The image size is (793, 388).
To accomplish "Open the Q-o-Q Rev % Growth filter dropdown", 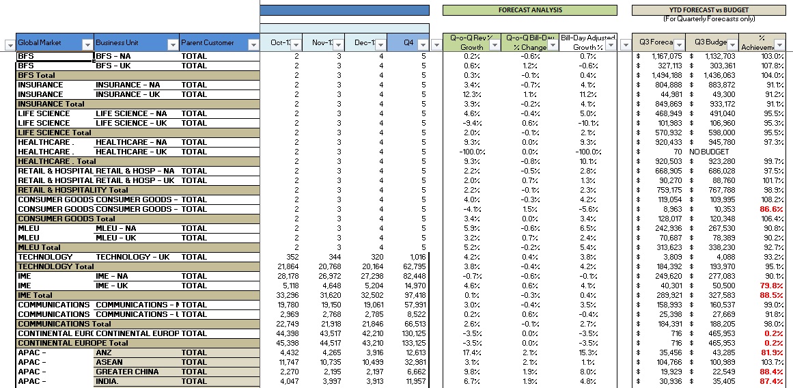I will (x=495, y=45).
